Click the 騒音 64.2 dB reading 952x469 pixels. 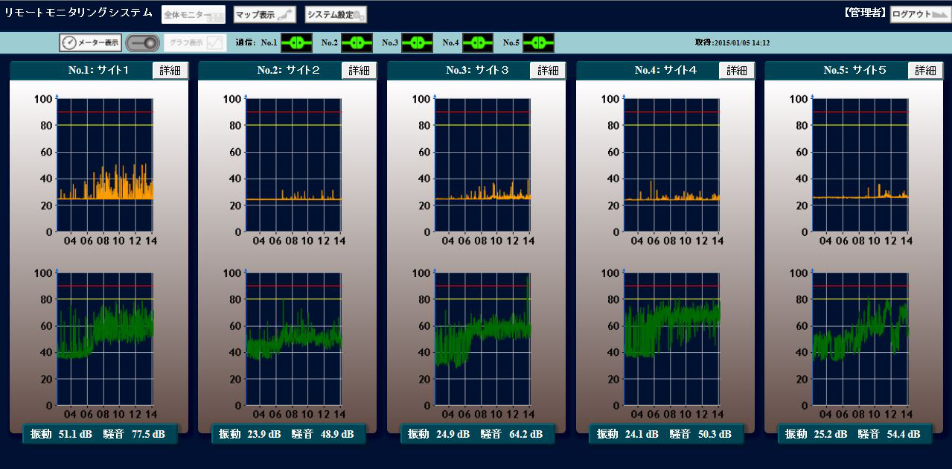coord(512,434)
